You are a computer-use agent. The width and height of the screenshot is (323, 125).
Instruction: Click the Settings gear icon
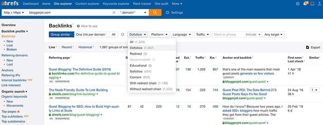pos(168,12)
